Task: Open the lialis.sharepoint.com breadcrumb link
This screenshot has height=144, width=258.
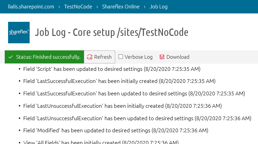Action: [x=31, y=7]
